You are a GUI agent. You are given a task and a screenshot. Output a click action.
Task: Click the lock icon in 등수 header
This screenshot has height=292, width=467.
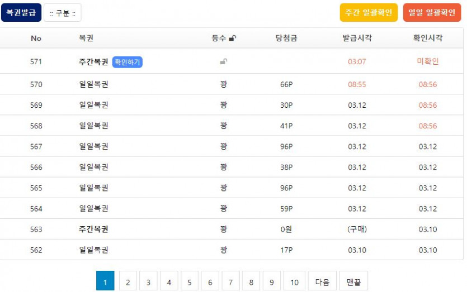[233, 38]
